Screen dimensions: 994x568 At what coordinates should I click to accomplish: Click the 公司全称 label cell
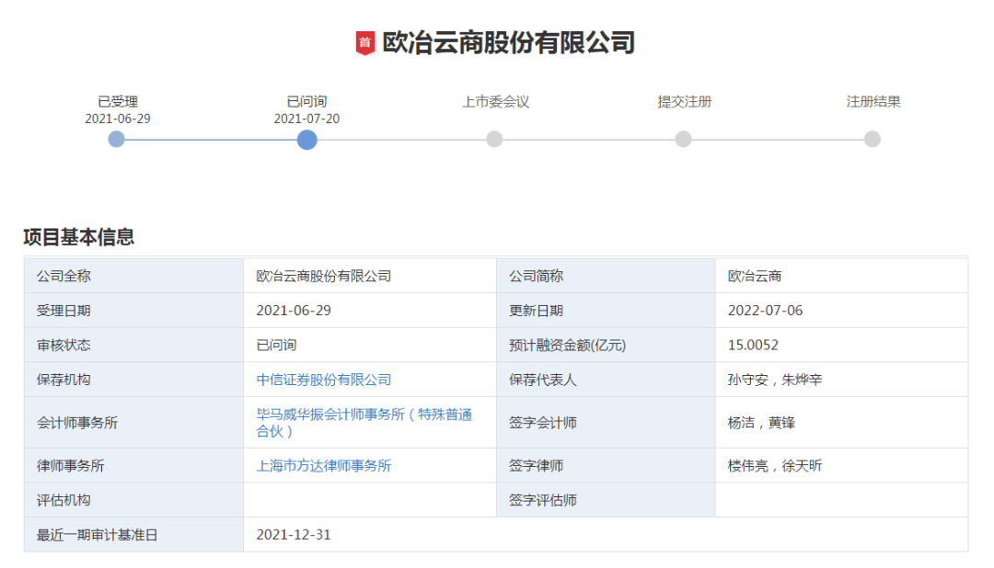tap(133, 276)
